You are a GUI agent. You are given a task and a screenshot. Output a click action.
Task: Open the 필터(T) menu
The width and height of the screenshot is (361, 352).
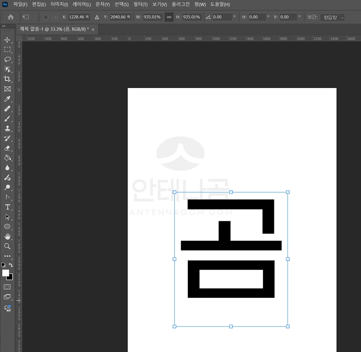tap(140, 5)
